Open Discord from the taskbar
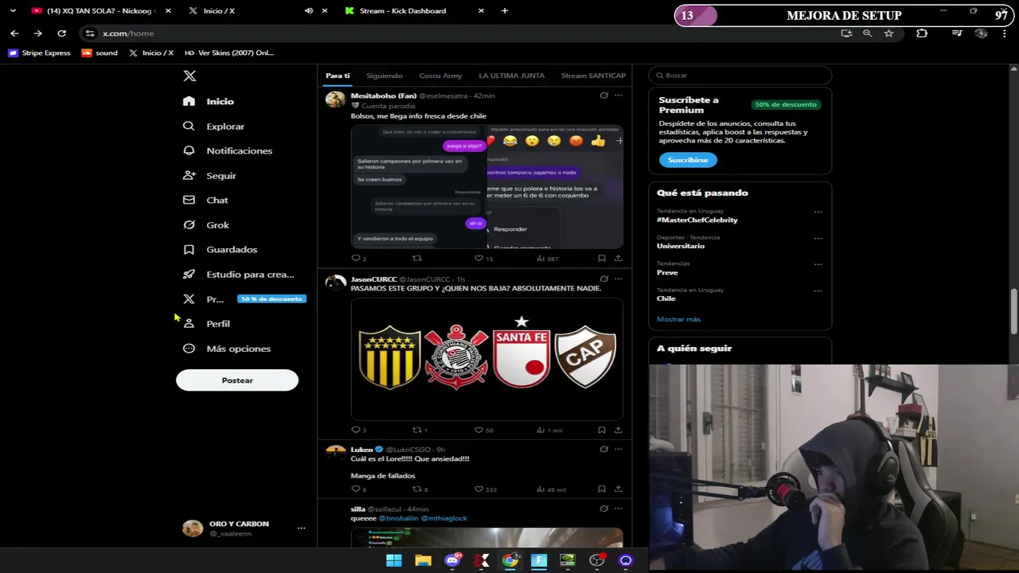Screen dimensions: 1019x573 (452, 560)
